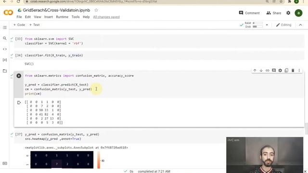Open the code snippets sidebar panel
The height and width of the screenshot is (173, 308).
pyautogui.click(x=5, y=49)
